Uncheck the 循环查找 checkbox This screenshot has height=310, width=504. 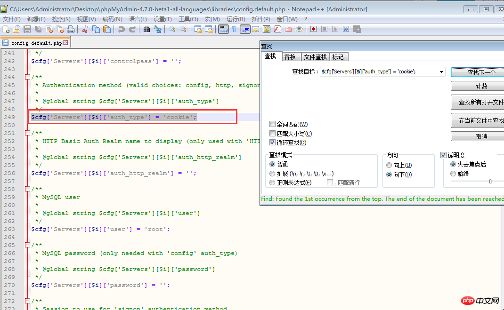[x=273, y=142]
